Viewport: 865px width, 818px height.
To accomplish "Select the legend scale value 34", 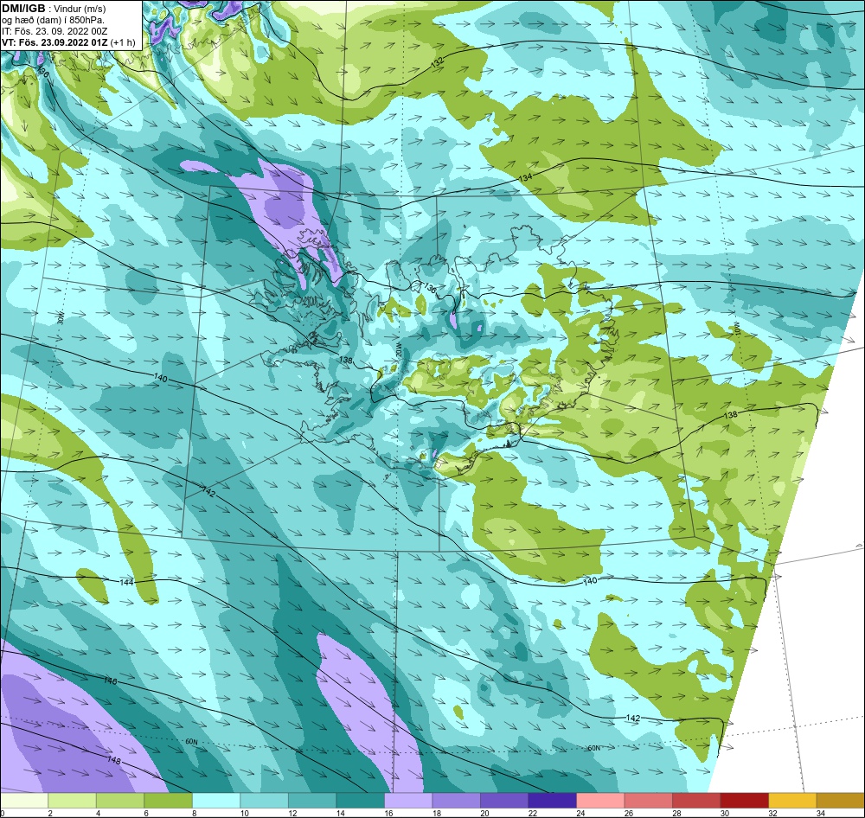I will (x=820, y=813).
